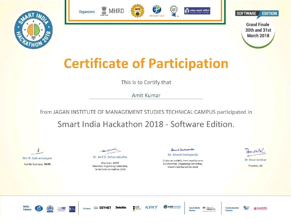
Task: Click the MK media partner logo
Action: [61, 209]
